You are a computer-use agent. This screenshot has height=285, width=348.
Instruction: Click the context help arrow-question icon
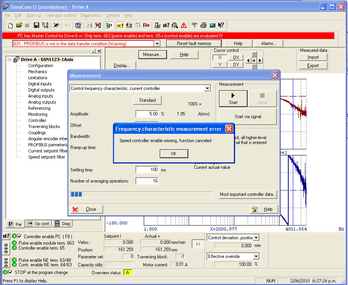pyautogui.click(x=221, y=26)
